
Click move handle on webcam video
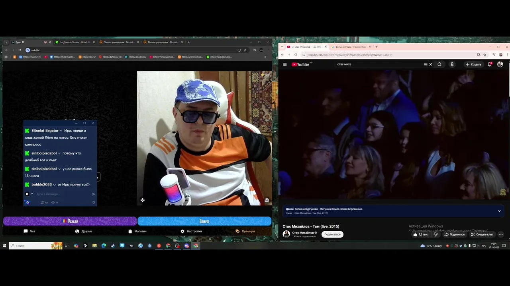pos(142,200)
